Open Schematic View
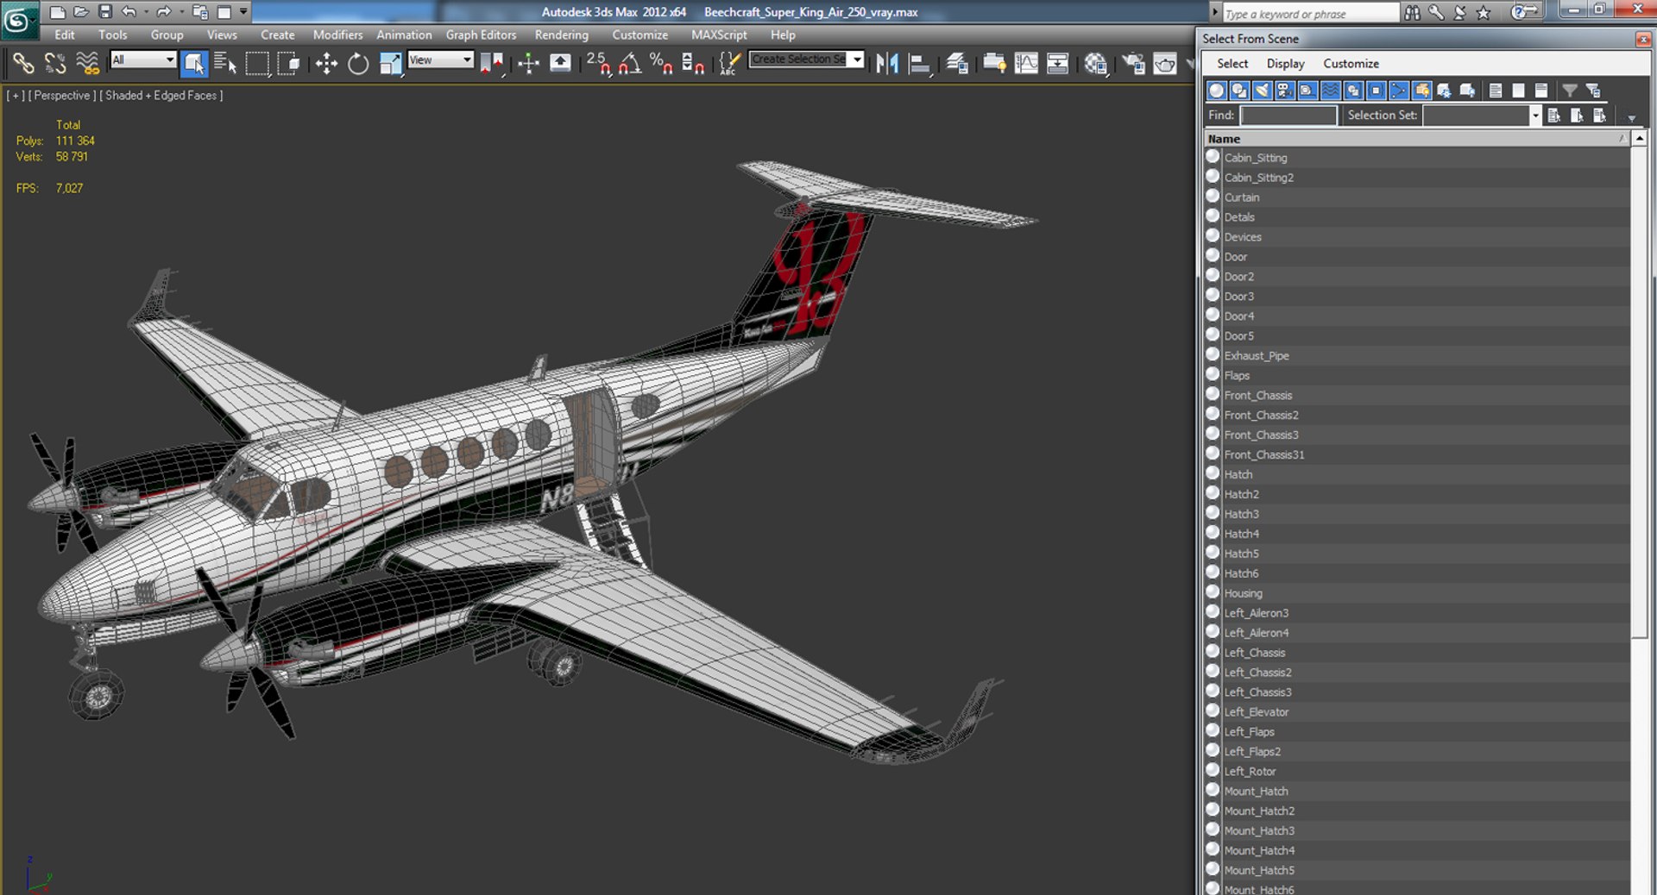 point(1057,63)
